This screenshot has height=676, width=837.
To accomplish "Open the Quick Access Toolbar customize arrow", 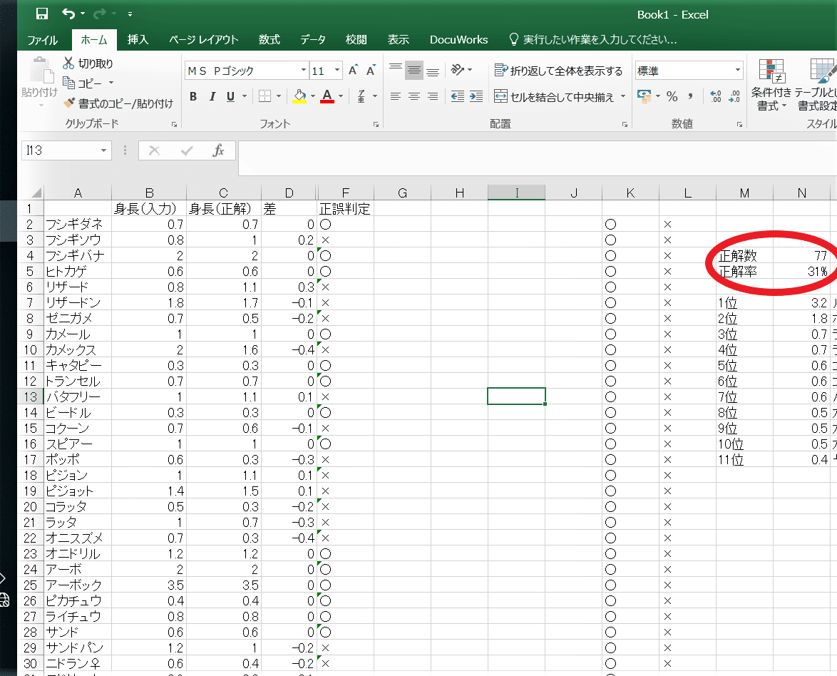I will click(x=130, y=14).
